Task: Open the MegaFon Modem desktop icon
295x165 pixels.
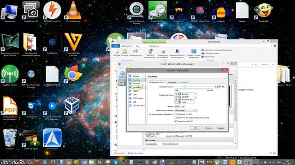Action: click(10, 75)
